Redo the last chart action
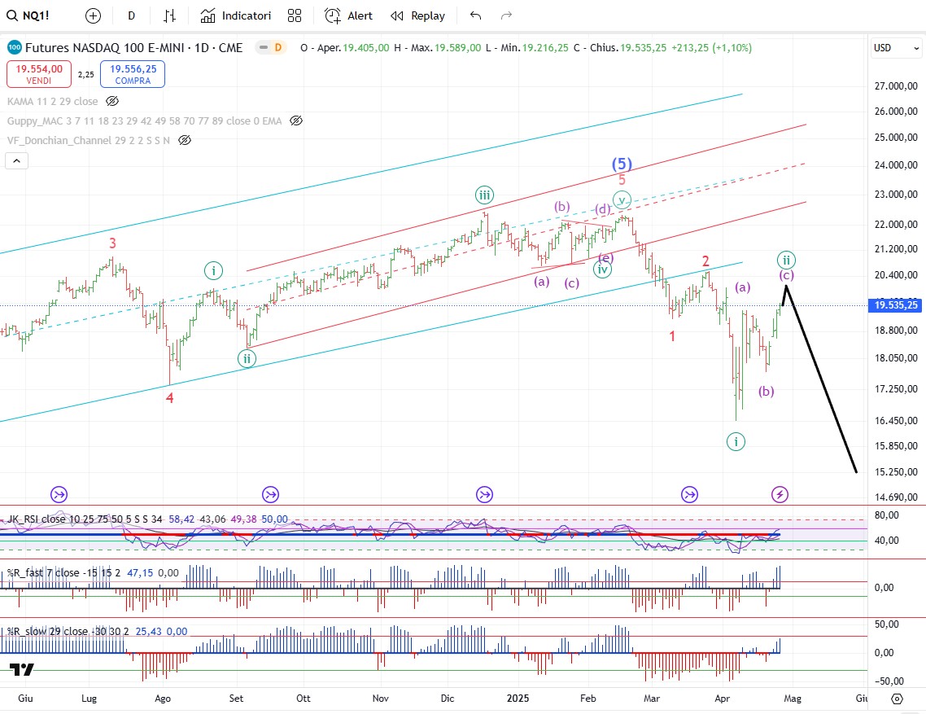Screen dimensions: 926x714 [x=506, y=16]
